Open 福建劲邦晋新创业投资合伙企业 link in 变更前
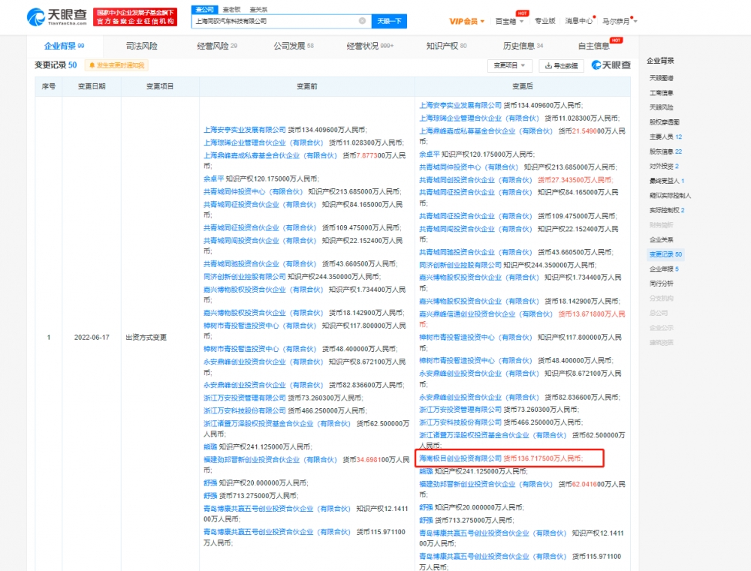This screenshot has width=751, height=571. click(270, 459)
